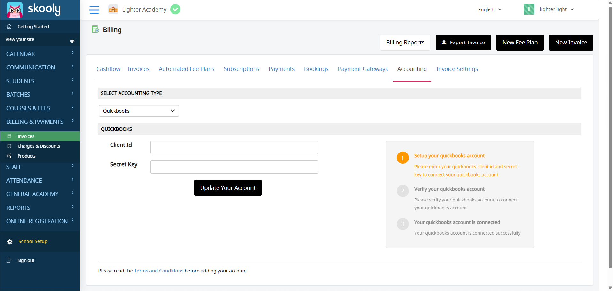The image size is (613, 291).
Task: Click the Sign out door icon
Action: 9,260
